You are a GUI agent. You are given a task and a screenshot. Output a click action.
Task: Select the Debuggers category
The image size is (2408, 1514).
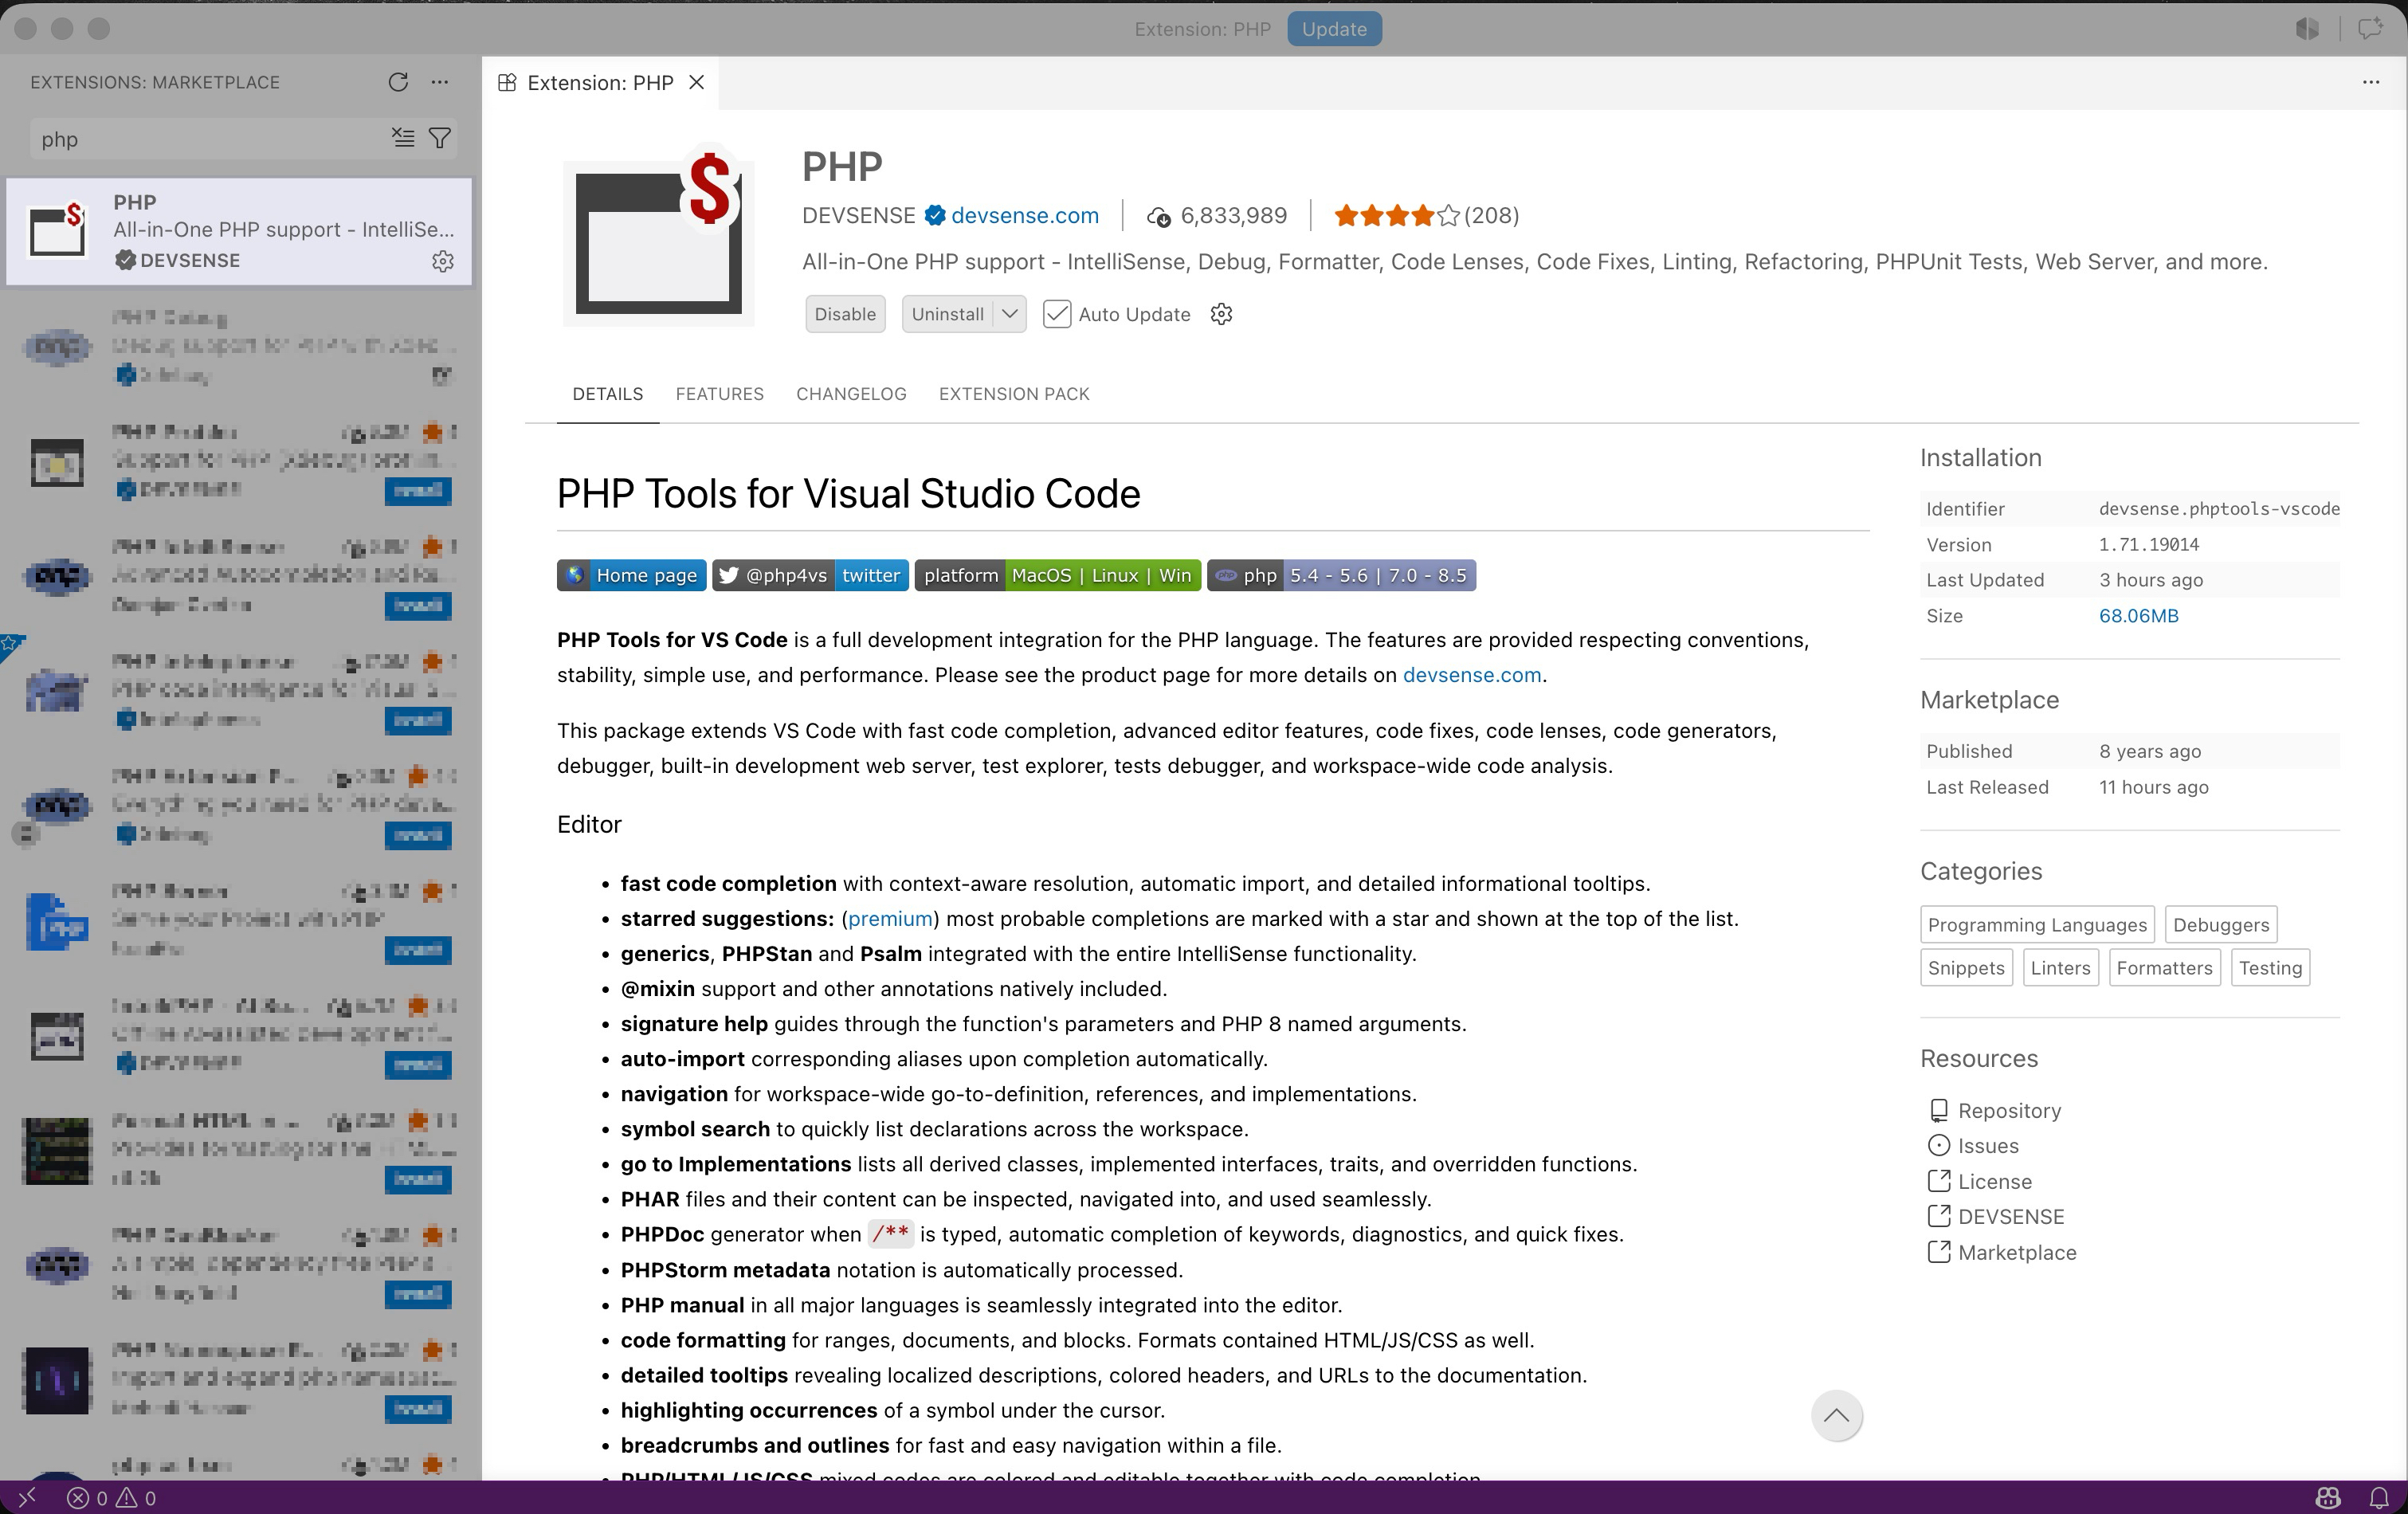pos(2220,925)
